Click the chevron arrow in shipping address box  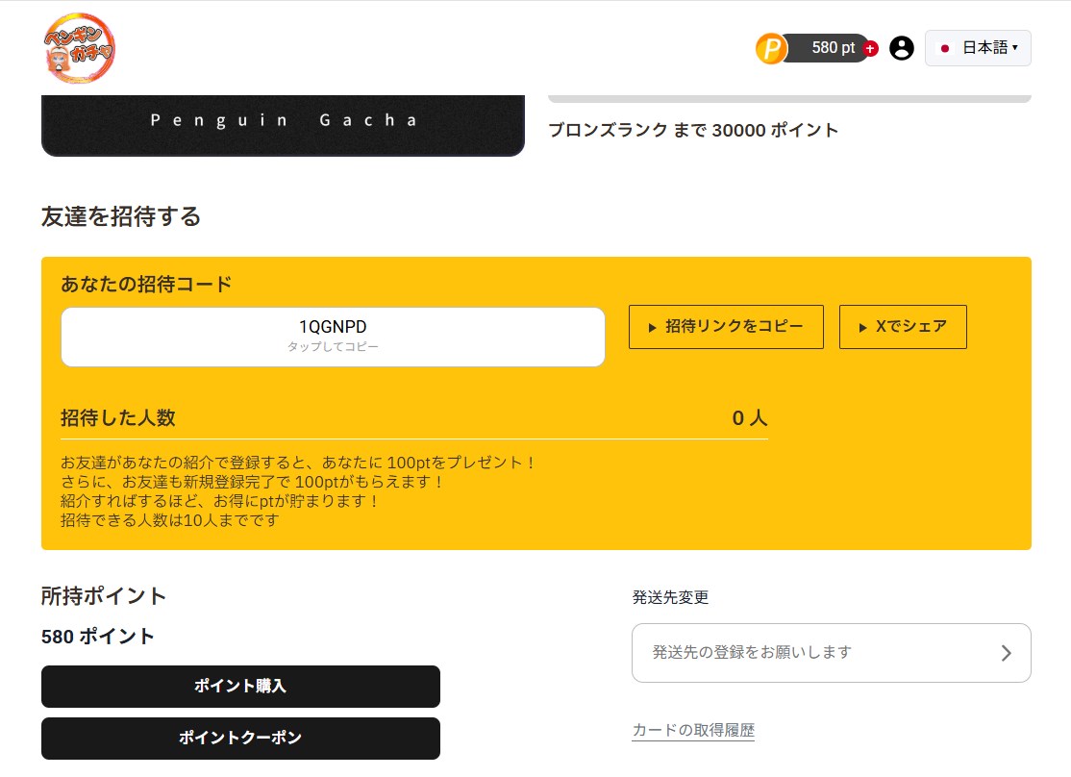coord(1006,653)
